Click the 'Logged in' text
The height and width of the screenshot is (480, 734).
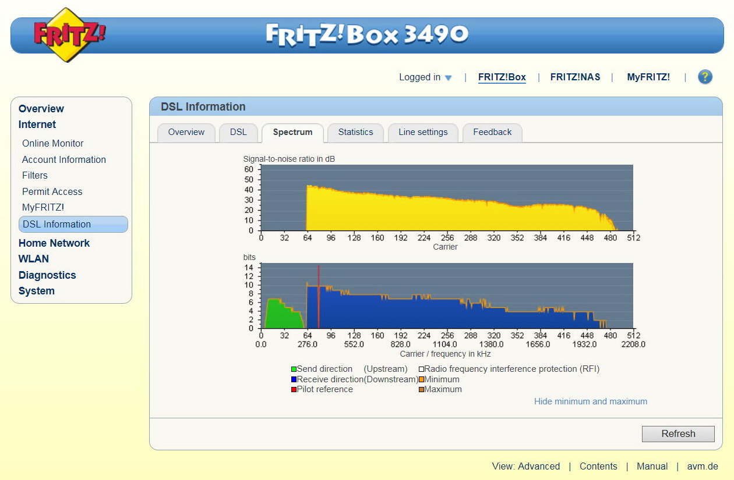click(419, 77)
